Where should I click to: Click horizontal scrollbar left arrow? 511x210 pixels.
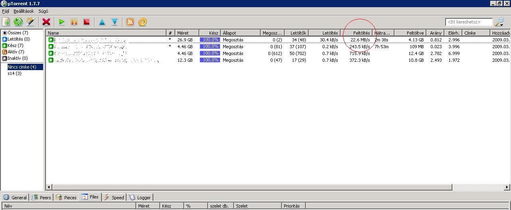[50, 187]
